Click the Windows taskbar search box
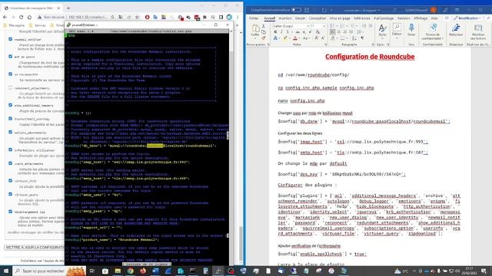 pyautogui.click(x=49, y=271)
